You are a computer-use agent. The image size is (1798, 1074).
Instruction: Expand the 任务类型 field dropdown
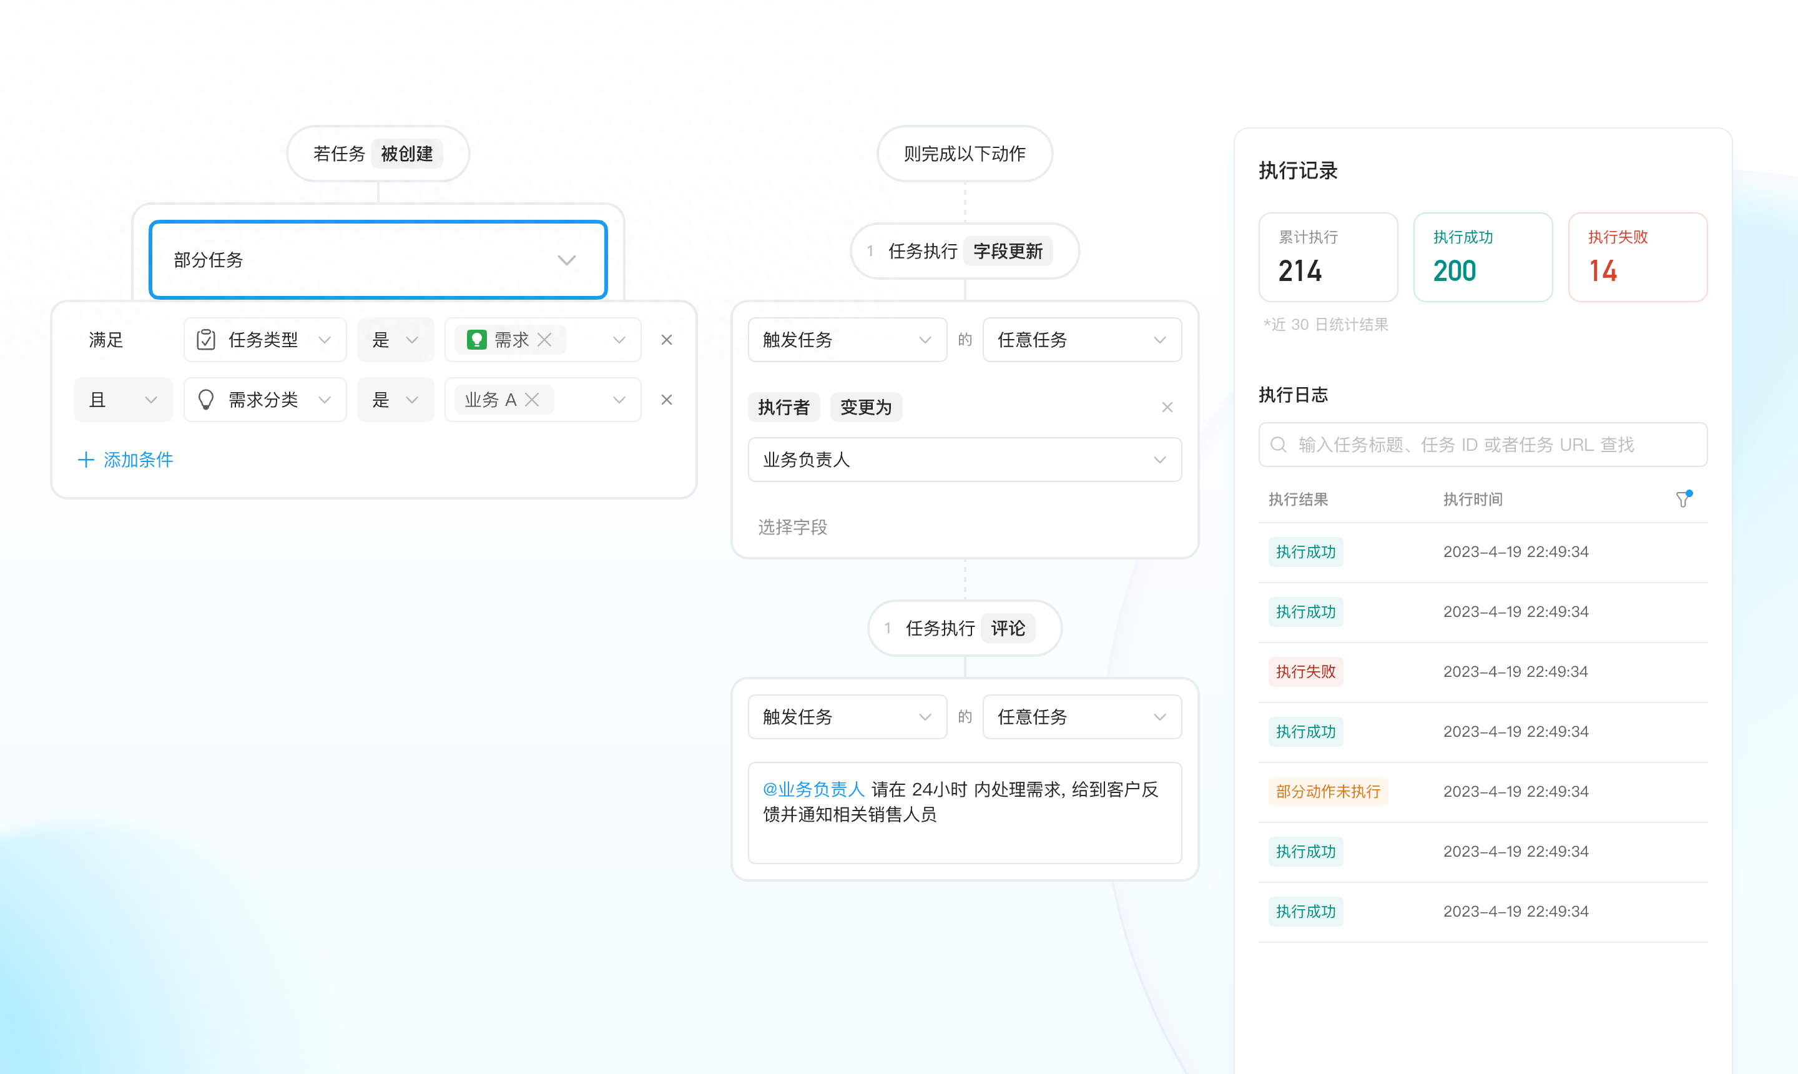[265, 340]
